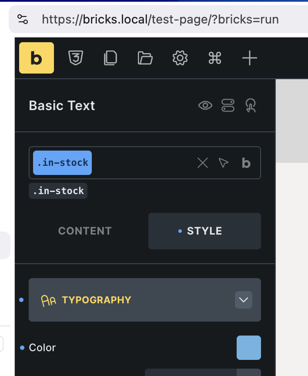
Task: Open the settings gear in toolbar
Action: (180, 58)
